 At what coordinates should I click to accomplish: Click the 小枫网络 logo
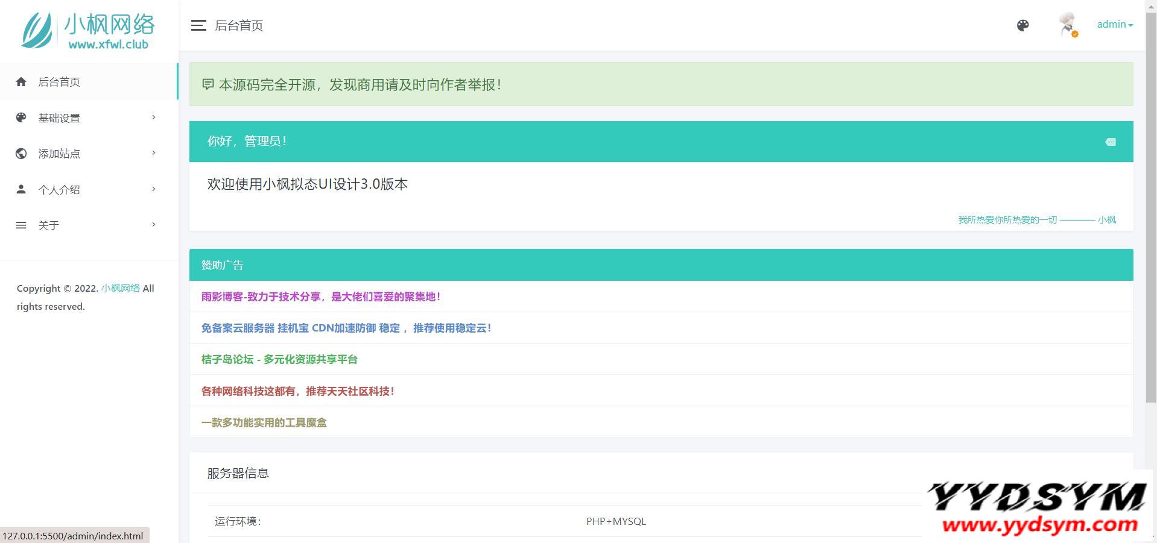click(89, 30)
